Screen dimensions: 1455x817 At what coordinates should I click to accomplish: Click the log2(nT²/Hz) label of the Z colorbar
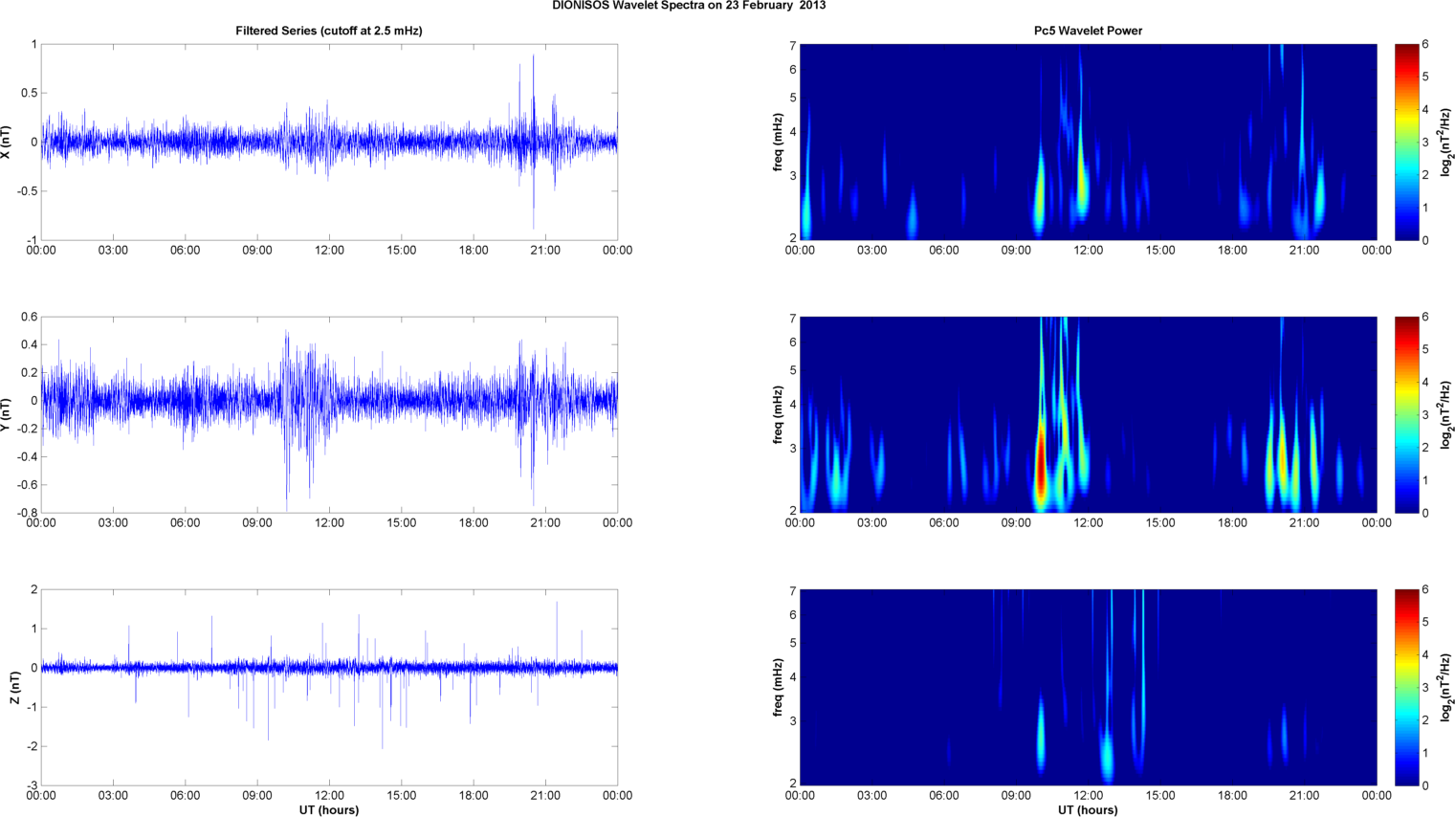(1445, 687)
